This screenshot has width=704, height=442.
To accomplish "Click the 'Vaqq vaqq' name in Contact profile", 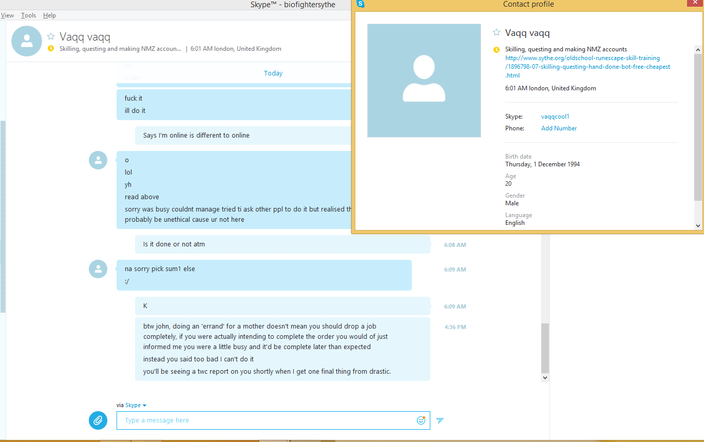I will tap(527, 33).
